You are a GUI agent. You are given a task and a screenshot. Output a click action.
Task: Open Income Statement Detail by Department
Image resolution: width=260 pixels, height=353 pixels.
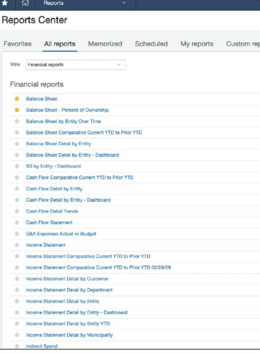point(69,290)
